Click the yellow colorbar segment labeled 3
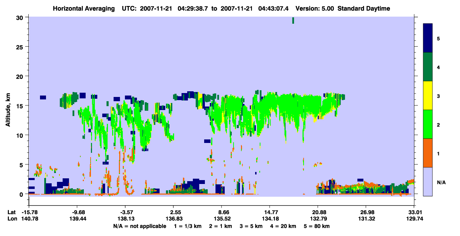Viewport: 460px width, 236px height. tap(428, 96)
